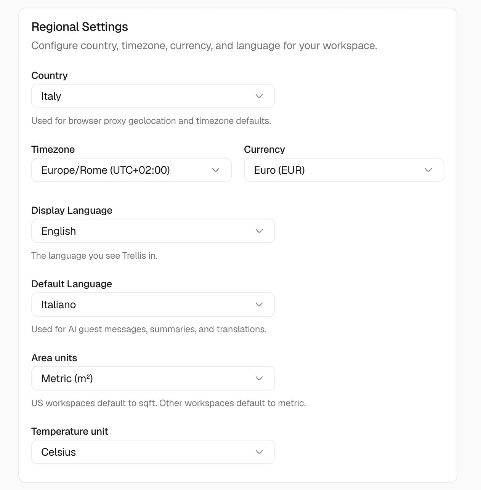Open the Currency dropdown Euro (EUR)

tap(344, 170)
